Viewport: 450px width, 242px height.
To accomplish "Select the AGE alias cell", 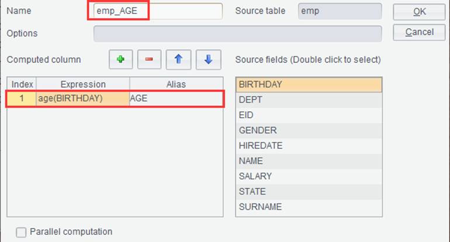I will (176, 99).
